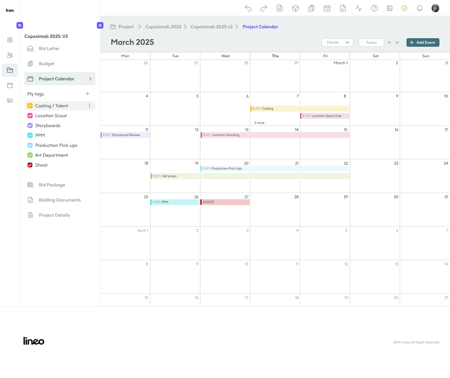Viewport: 450px width, 378px height.
Task: Click the help question mark icon
Action: pyautogui.click(x=375, y=9)
